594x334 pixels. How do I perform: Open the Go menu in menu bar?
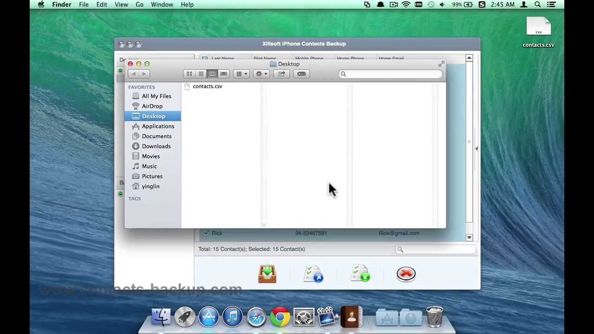[x=139, y=5]
